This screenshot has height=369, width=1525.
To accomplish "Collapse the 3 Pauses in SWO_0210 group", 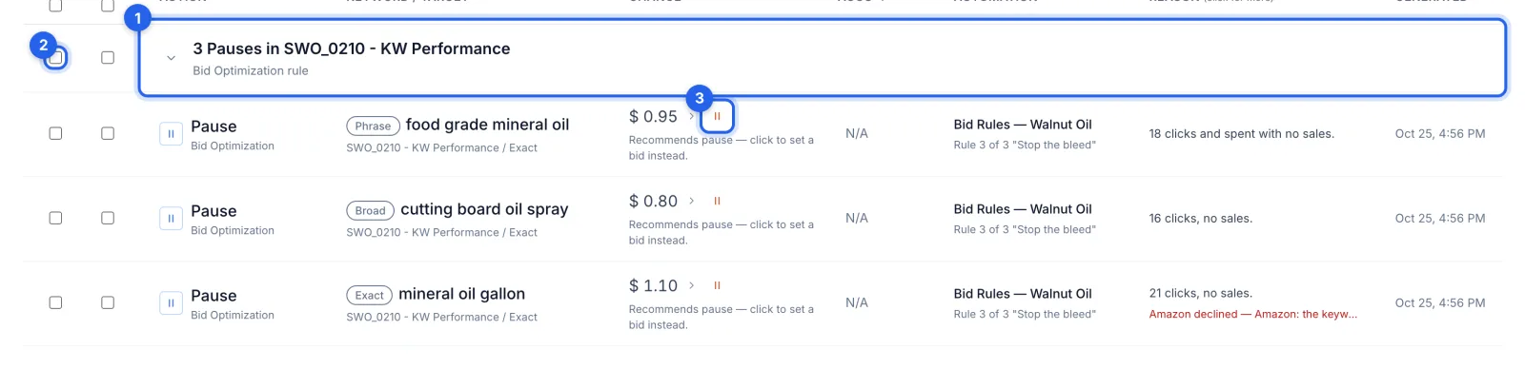I will 171,58.
